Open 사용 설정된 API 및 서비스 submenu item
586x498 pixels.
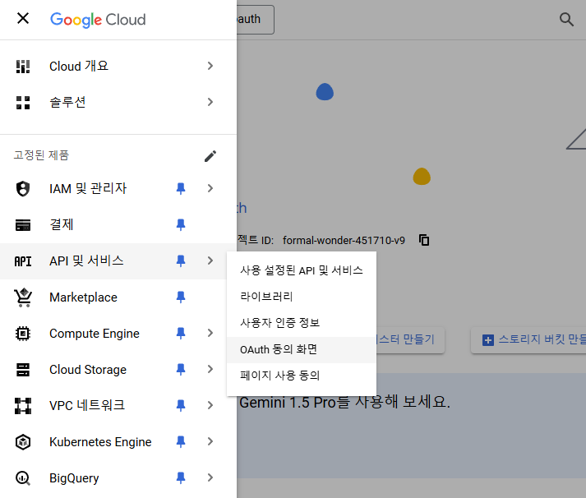[302, 270]
